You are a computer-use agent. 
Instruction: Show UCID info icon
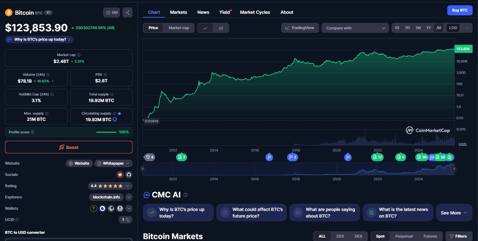click(x=17, y=220)
